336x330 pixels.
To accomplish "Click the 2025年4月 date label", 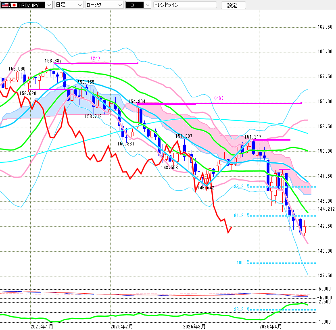I will [271, 327].
